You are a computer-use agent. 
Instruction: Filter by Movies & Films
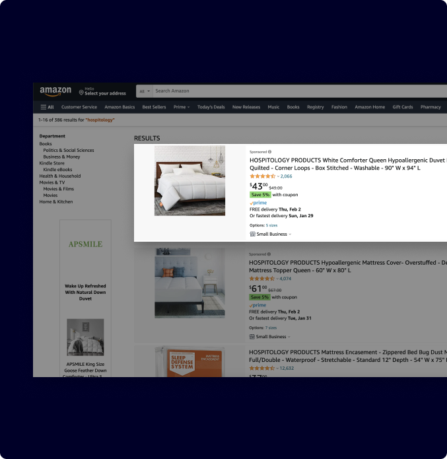click(x=59, y=189)
